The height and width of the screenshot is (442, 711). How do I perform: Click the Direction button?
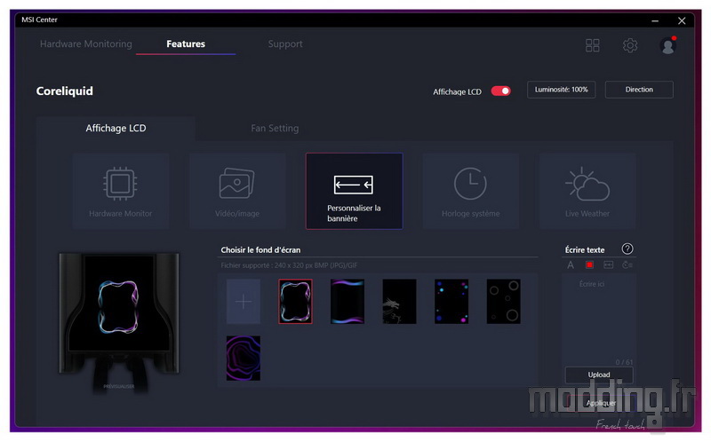pyautogui.click(x=639, y=90)
